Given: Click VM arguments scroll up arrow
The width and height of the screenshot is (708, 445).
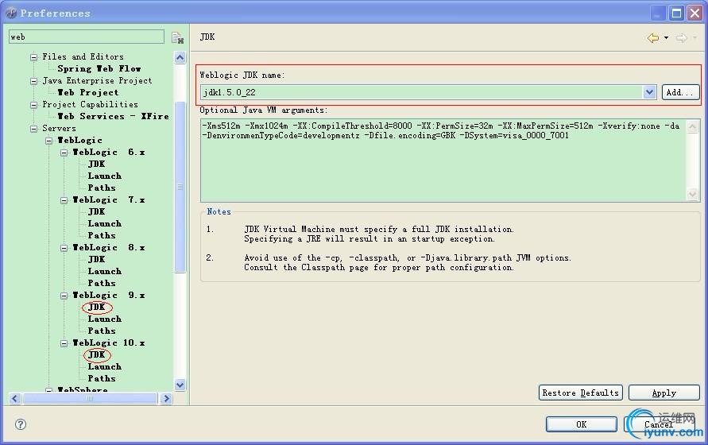Looking at the screenshot, I should [x=693, y=126].
